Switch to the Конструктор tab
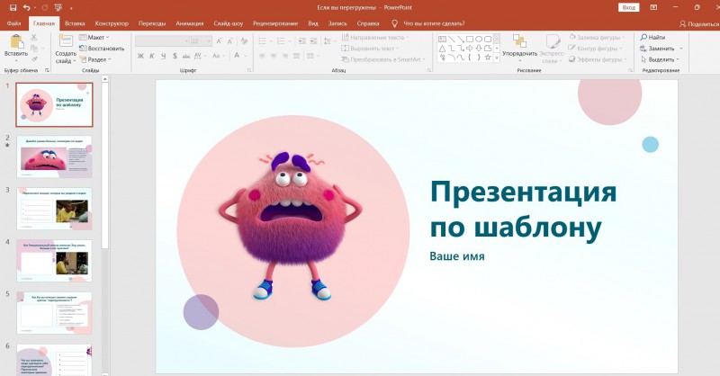The width and height of the screenshot is (720, 376). [112, 23]
